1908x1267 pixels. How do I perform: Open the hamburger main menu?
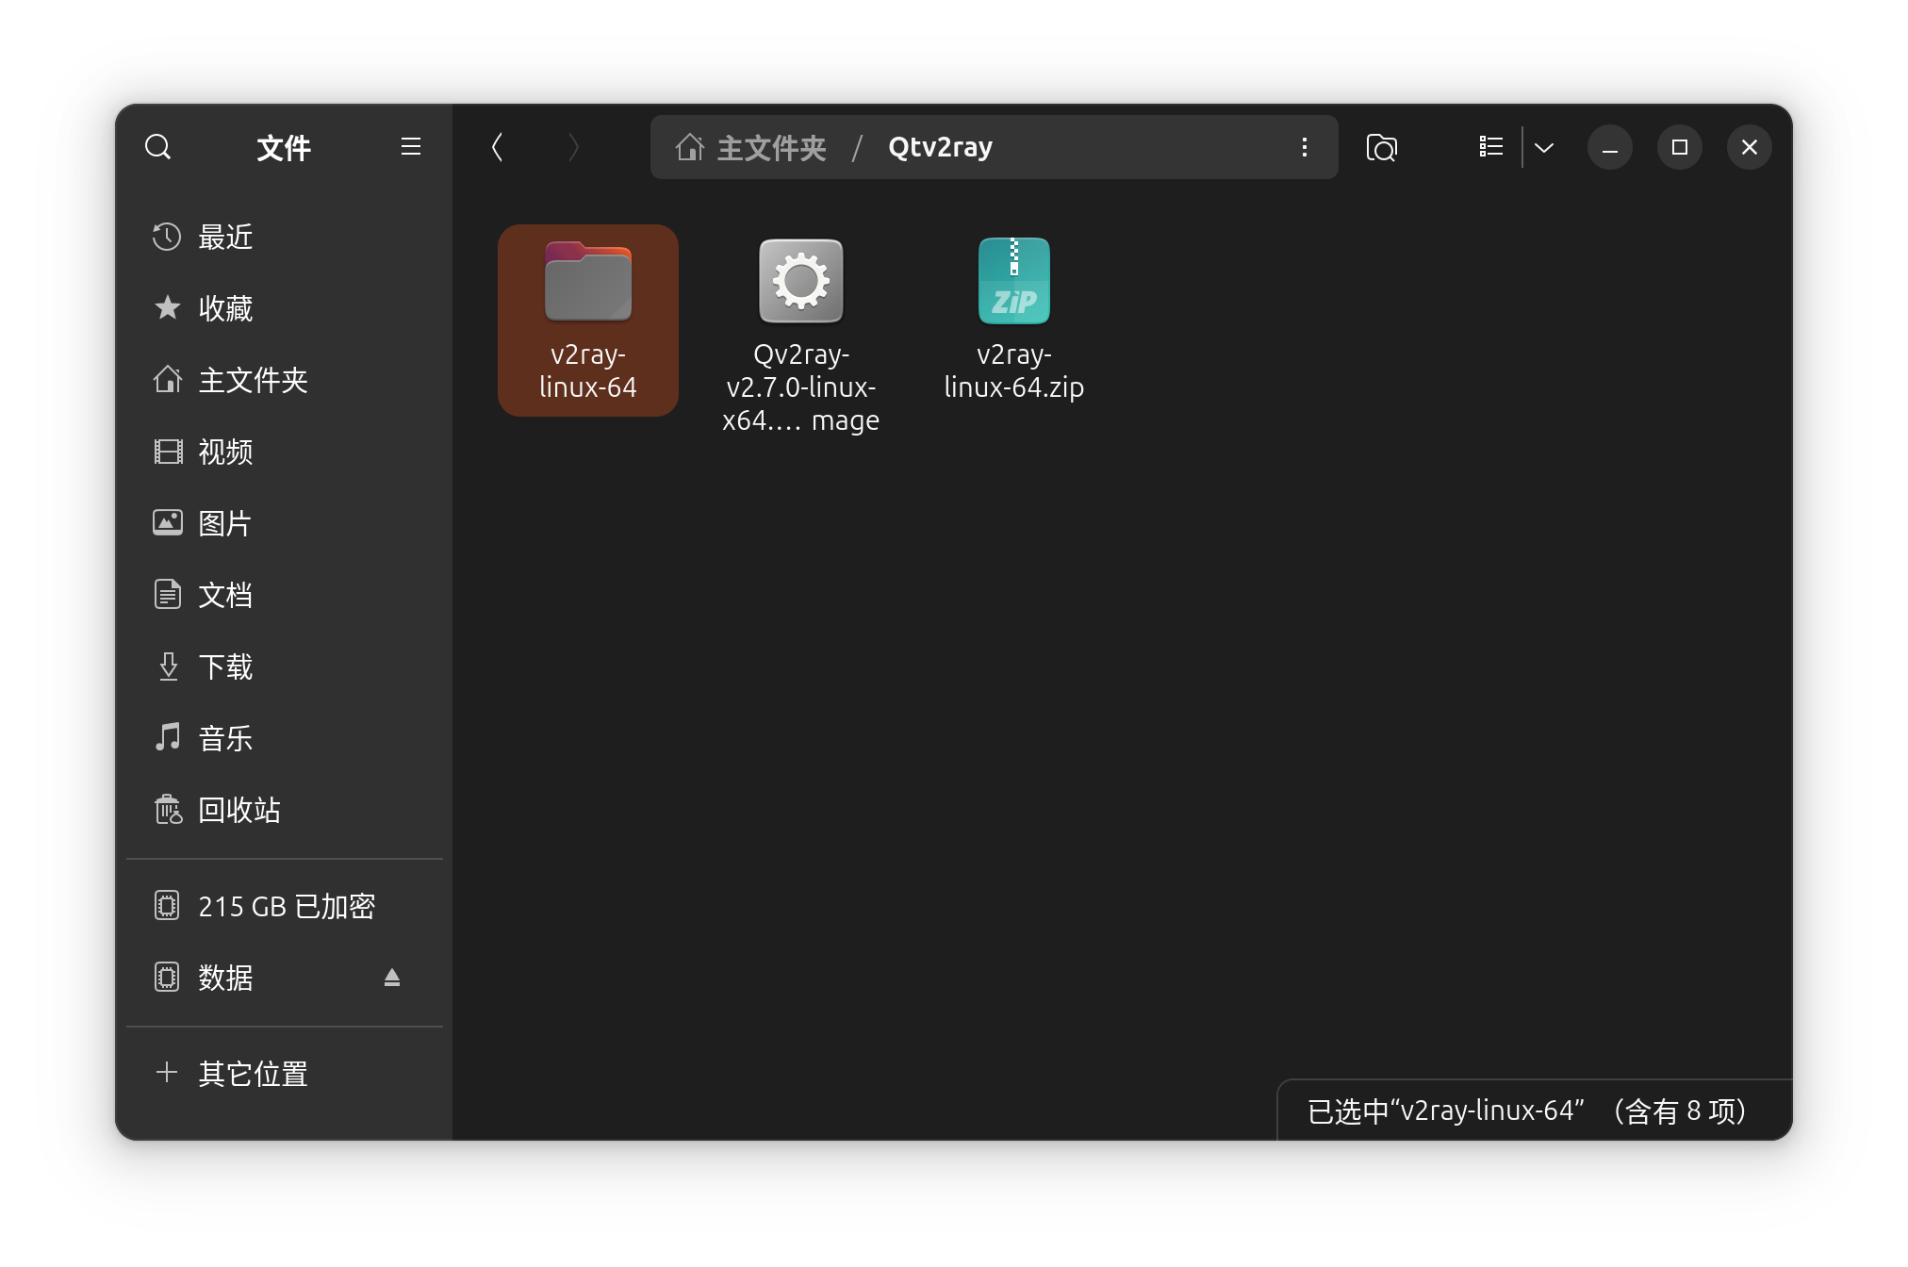(x=410, y=147)
